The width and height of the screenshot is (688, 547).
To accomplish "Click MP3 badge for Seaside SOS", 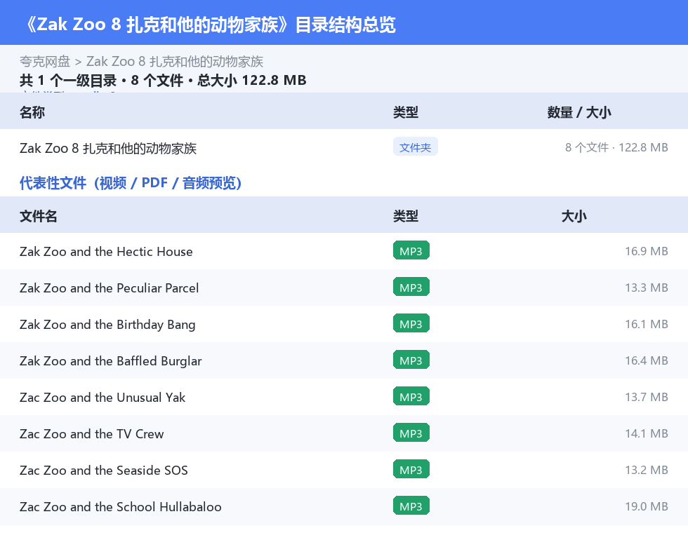I will tap(411, 469).
